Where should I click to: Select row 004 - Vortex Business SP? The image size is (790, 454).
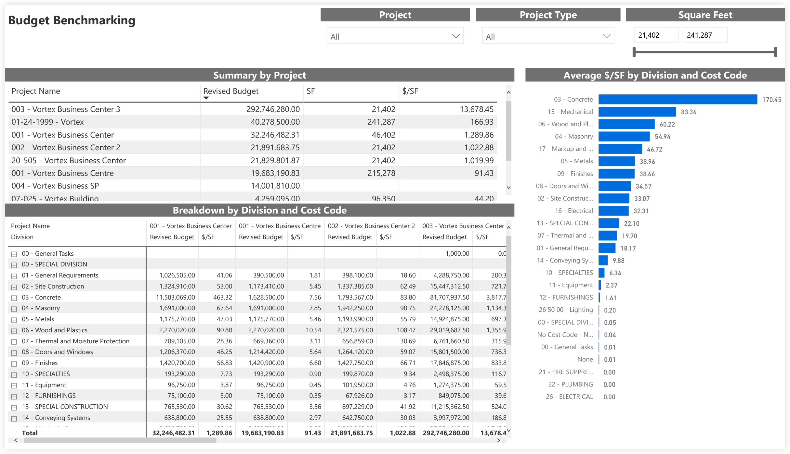252,186
